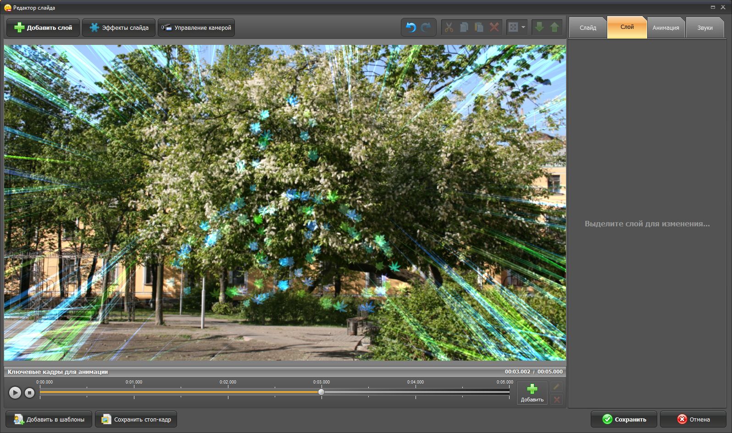Open Управление камерой
732x433 pixels.
[x=196, y=28]
